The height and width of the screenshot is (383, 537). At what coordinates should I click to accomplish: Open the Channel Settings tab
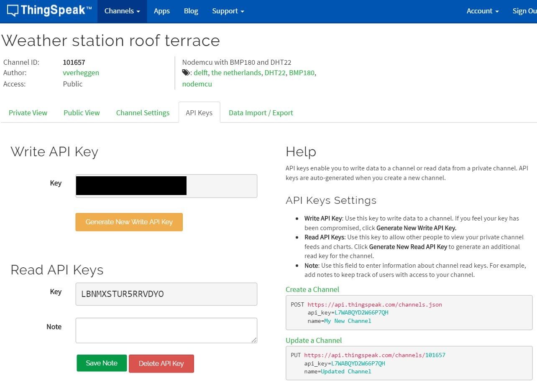coord(143,113)
